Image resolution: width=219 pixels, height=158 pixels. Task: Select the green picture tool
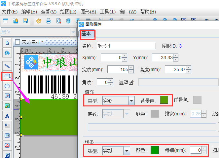(x=7, y=106)
